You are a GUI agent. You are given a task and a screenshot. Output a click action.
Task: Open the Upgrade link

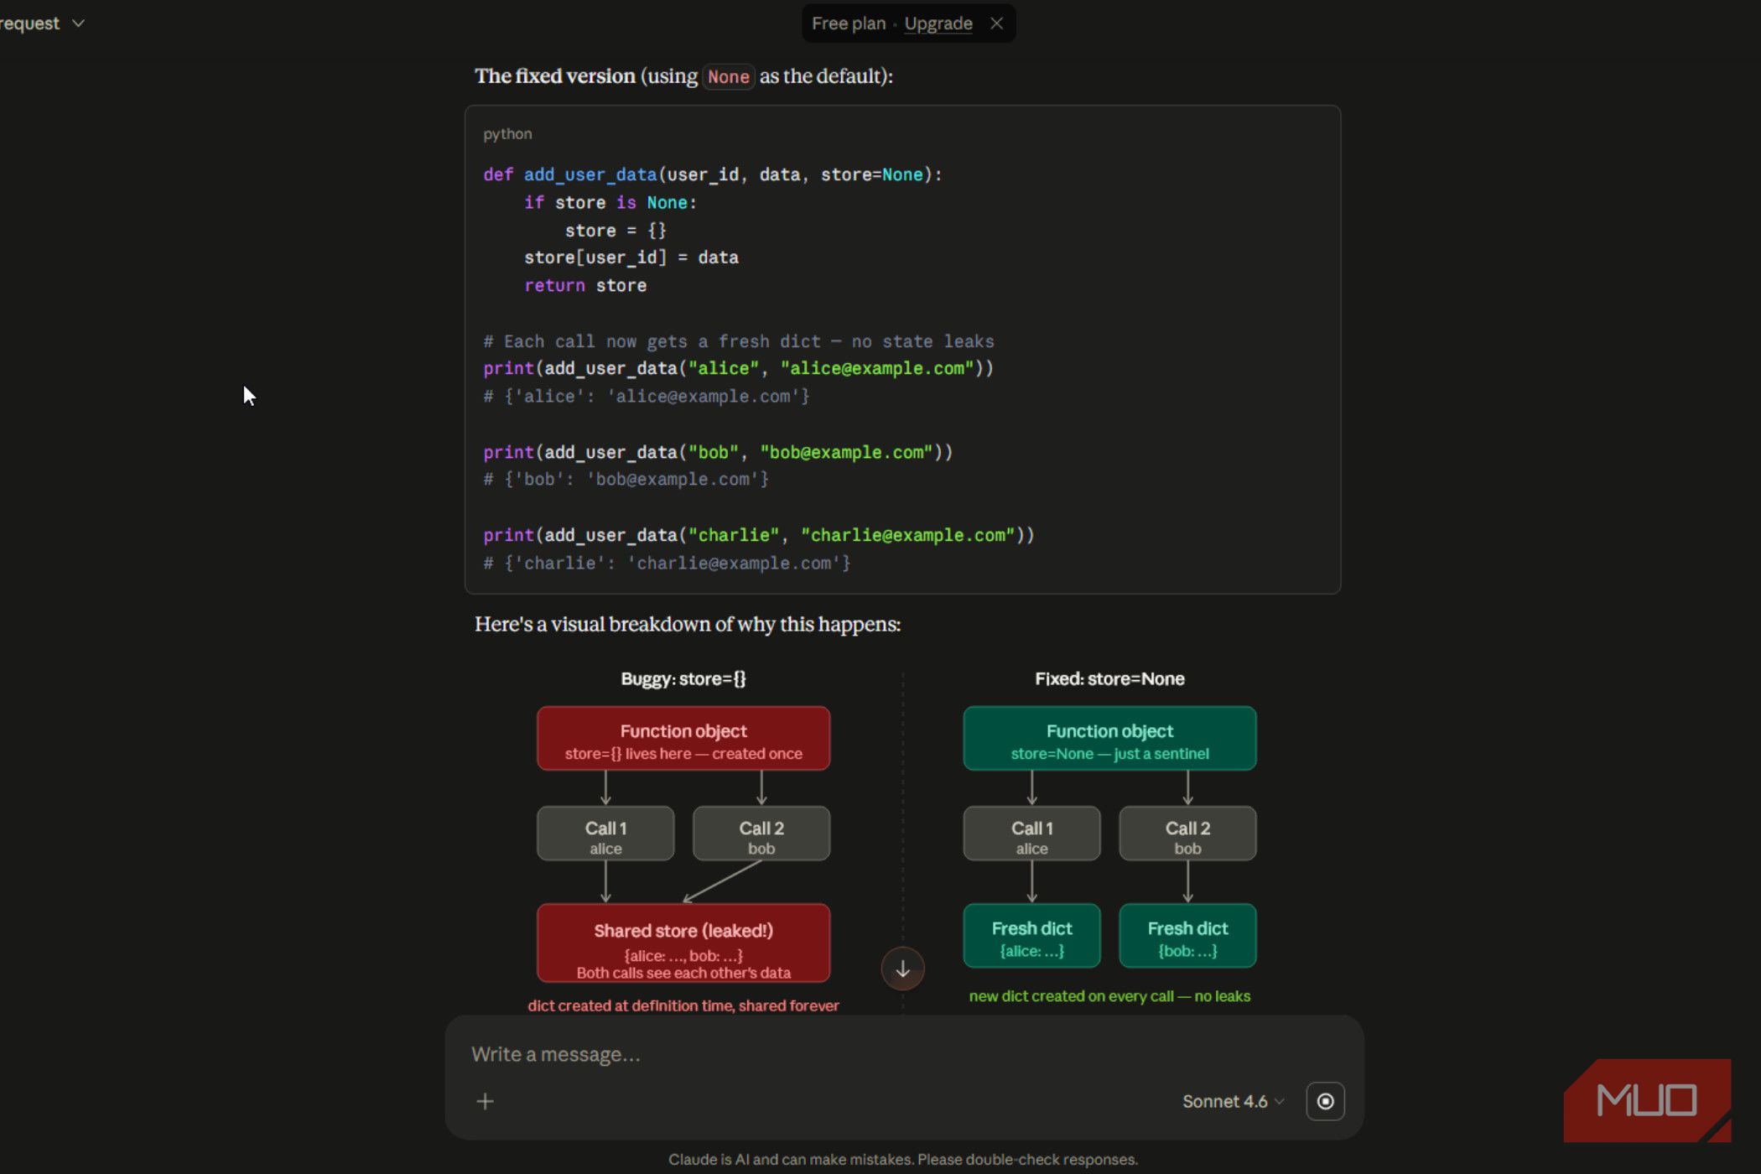point(938,23)
